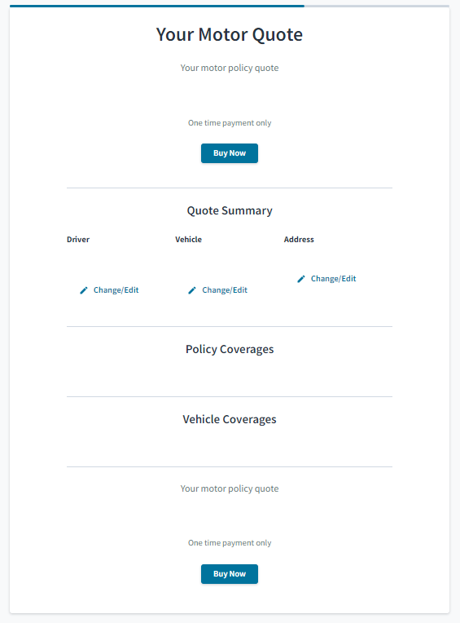Click the One time payment only note above Quote Summary
Screen dimensions: 460x623
pos(230,123)
